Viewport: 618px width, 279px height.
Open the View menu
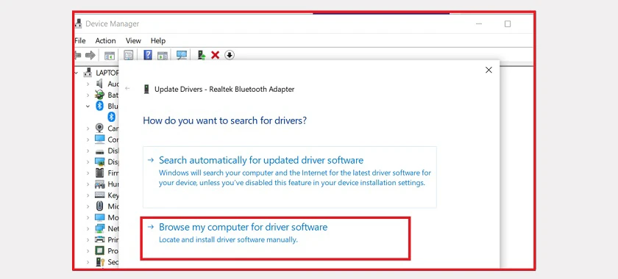click(133, 40)
